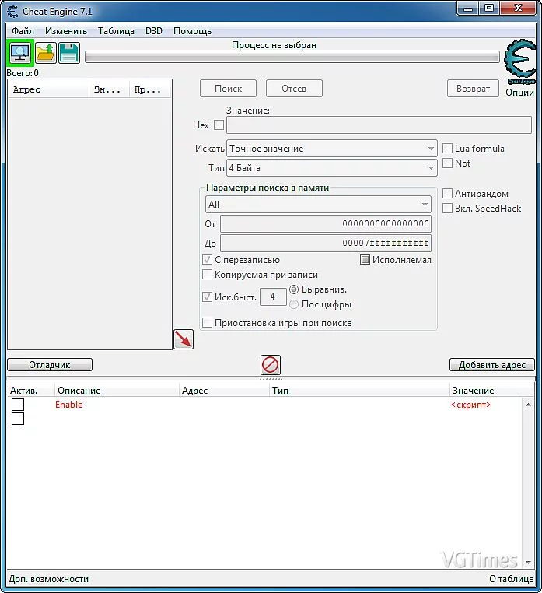Click the scan progress bar

tap(292, 57)
